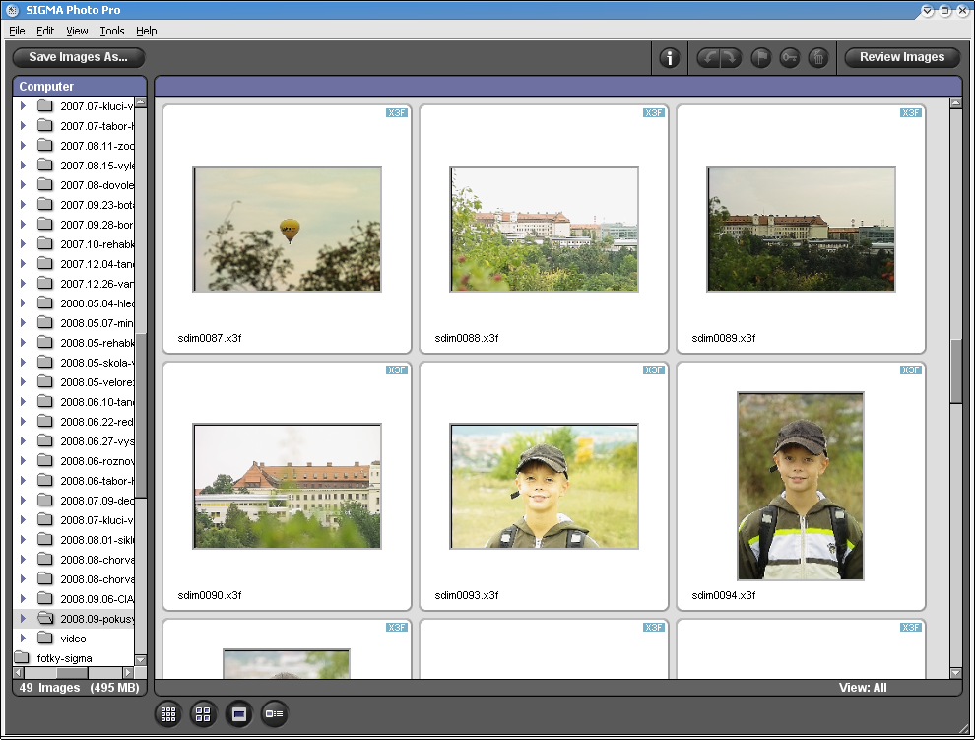
Task: Select the hot air balloon thumbnail sdim0087
Action: [x=287, y=229]
